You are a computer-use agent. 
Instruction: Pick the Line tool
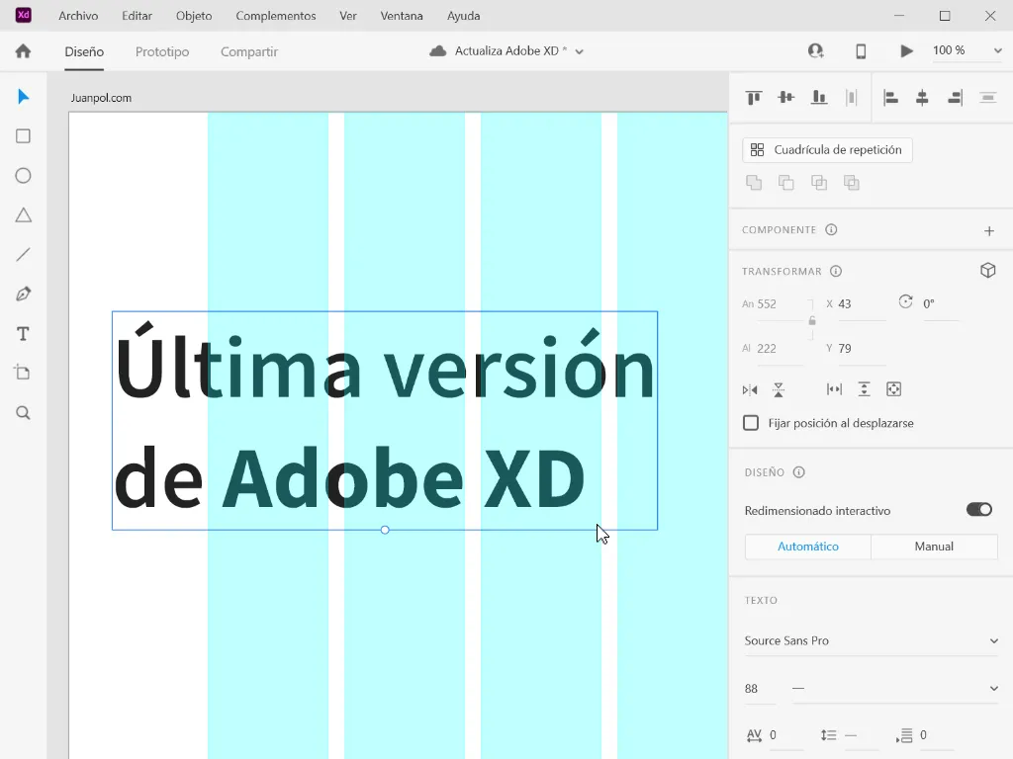[24, 254]
